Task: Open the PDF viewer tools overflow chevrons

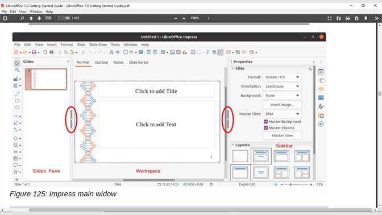Action: (376, 18)
